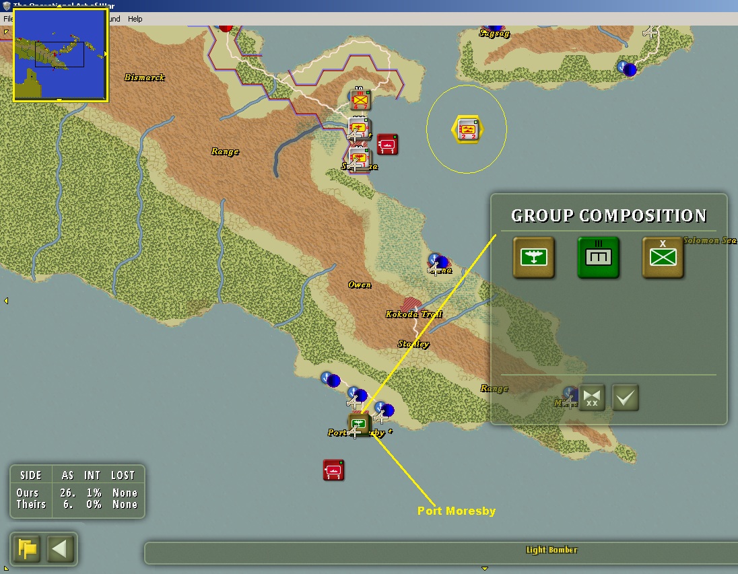The image size is (738, 574).
Task: Click the yellow flags button
Action: 27,548
